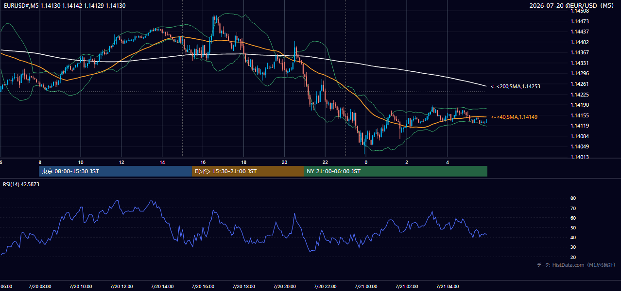Image resolution: width=621 pixels, height=291 pixels.
Task: Click hour 4 on the price chart axis
Action: click(x=448, y=162)
